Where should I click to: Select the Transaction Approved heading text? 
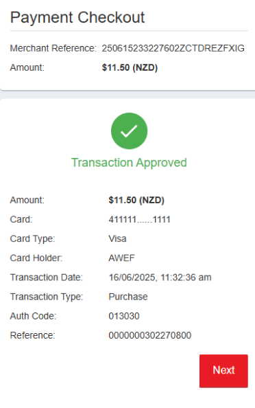(129, 163)
